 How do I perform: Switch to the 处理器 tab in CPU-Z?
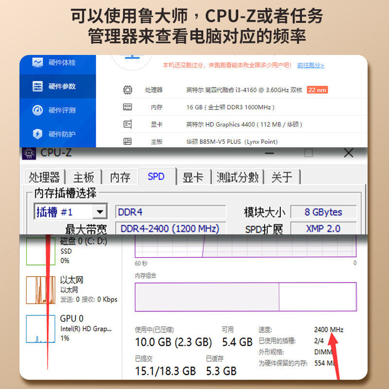44,177
